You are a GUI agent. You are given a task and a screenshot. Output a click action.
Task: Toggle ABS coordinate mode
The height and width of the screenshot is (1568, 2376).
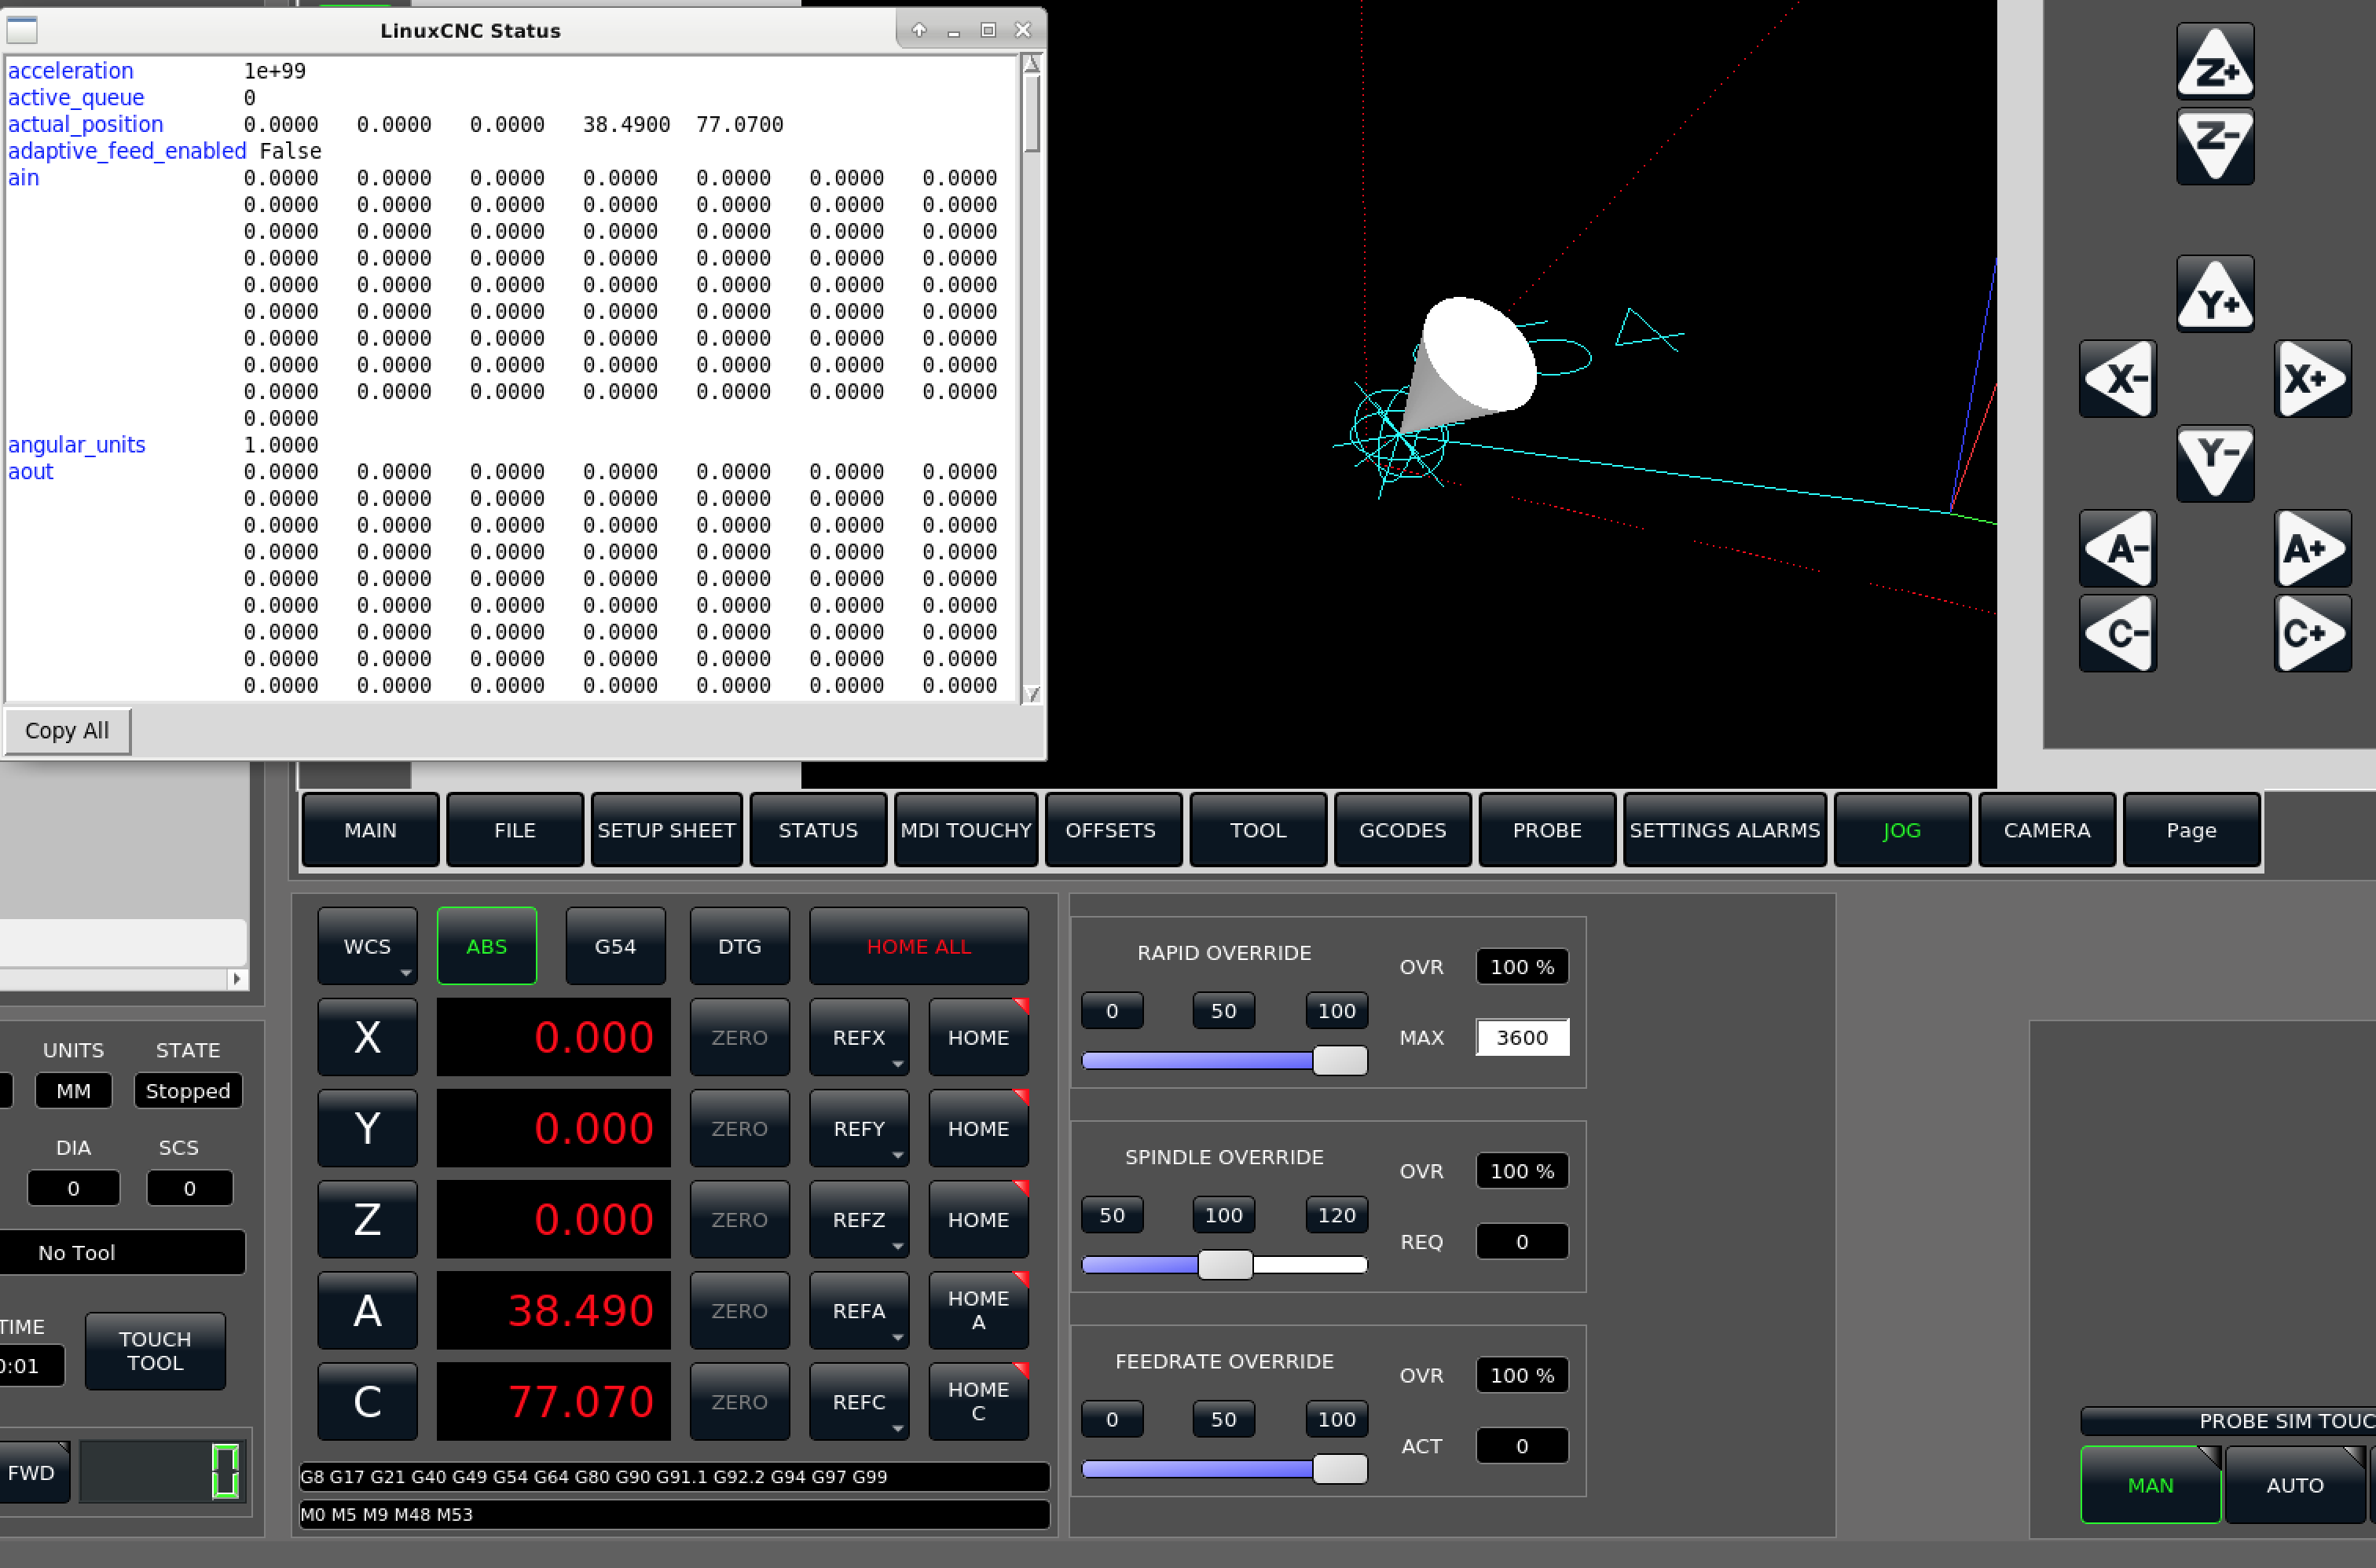click(487, 946)
